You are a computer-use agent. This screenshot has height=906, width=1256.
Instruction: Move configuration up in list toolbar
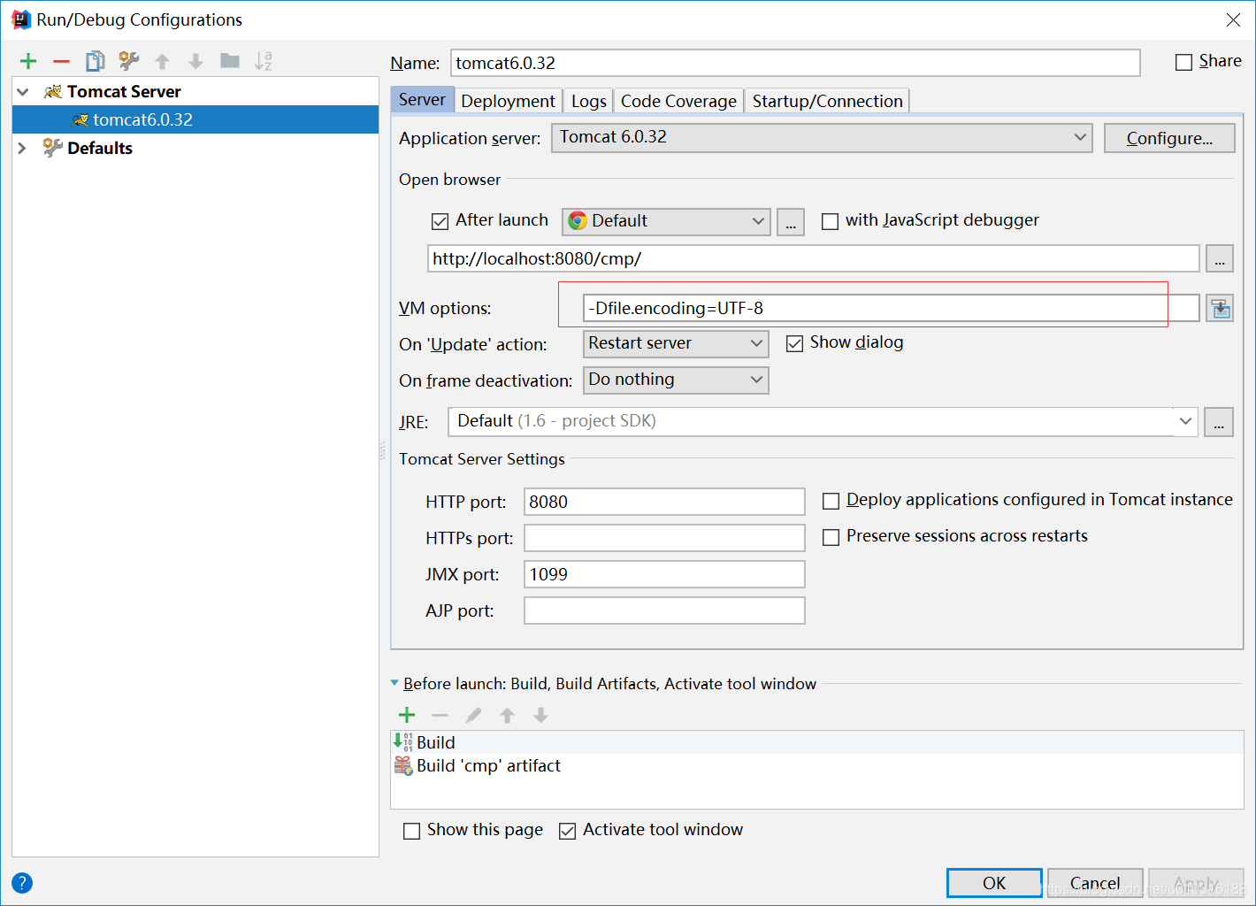coord(162,61)
